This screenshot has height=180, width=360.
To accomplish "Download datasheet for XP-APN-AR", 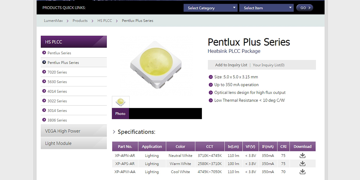I will coord(302,156).
